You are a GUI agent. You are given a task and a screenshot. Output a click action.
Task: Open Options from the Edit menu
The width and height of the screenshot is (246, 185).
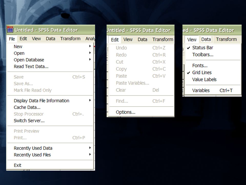point(141,112)
